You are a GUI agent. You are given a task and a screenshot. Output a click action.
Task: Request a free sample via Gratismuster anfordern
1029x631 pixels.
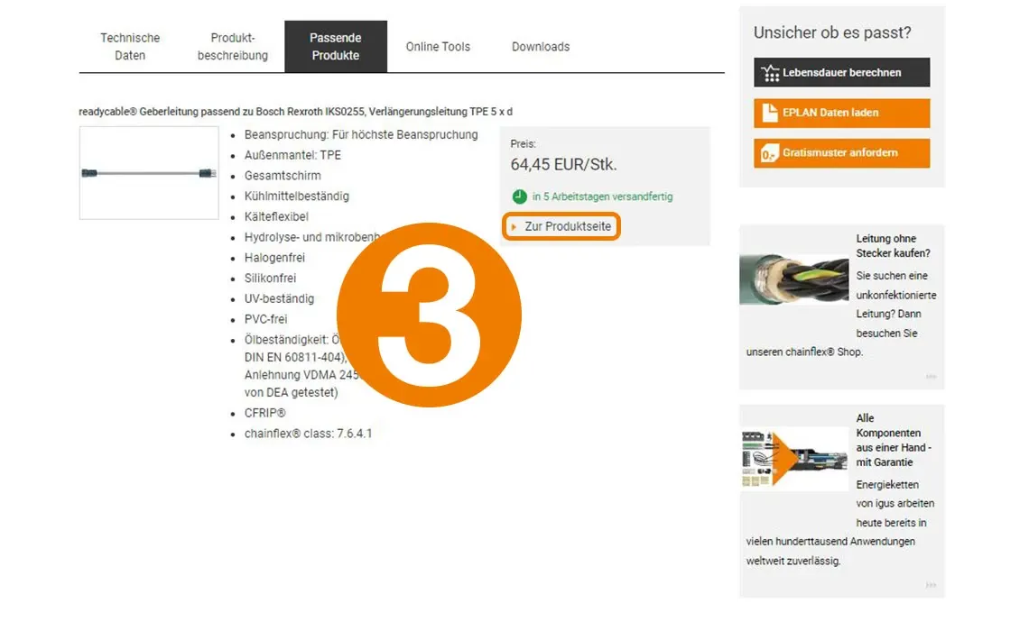(841, 152)
